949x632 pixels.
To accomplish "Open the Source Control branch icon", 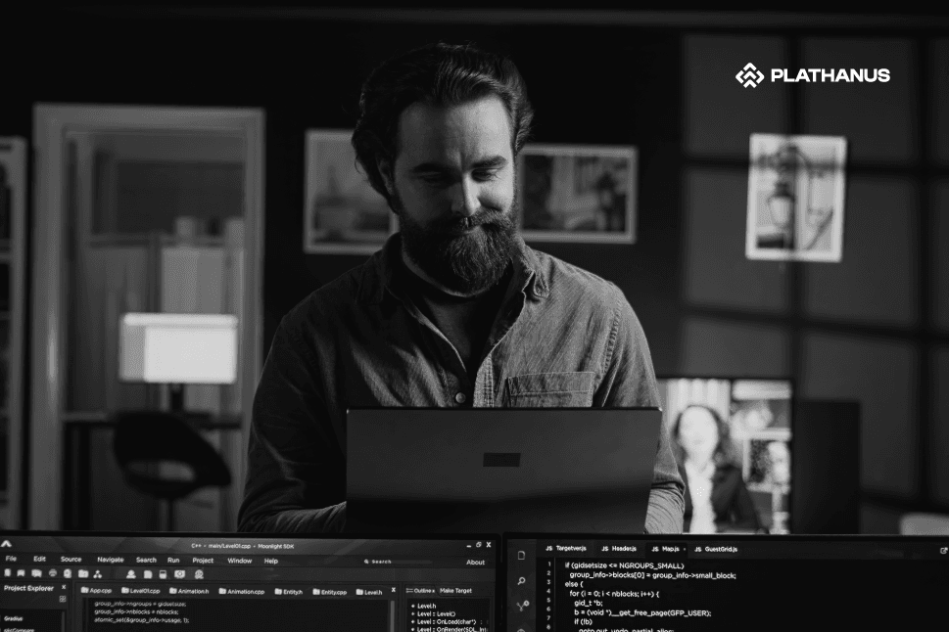I will (x=523, y=606).
